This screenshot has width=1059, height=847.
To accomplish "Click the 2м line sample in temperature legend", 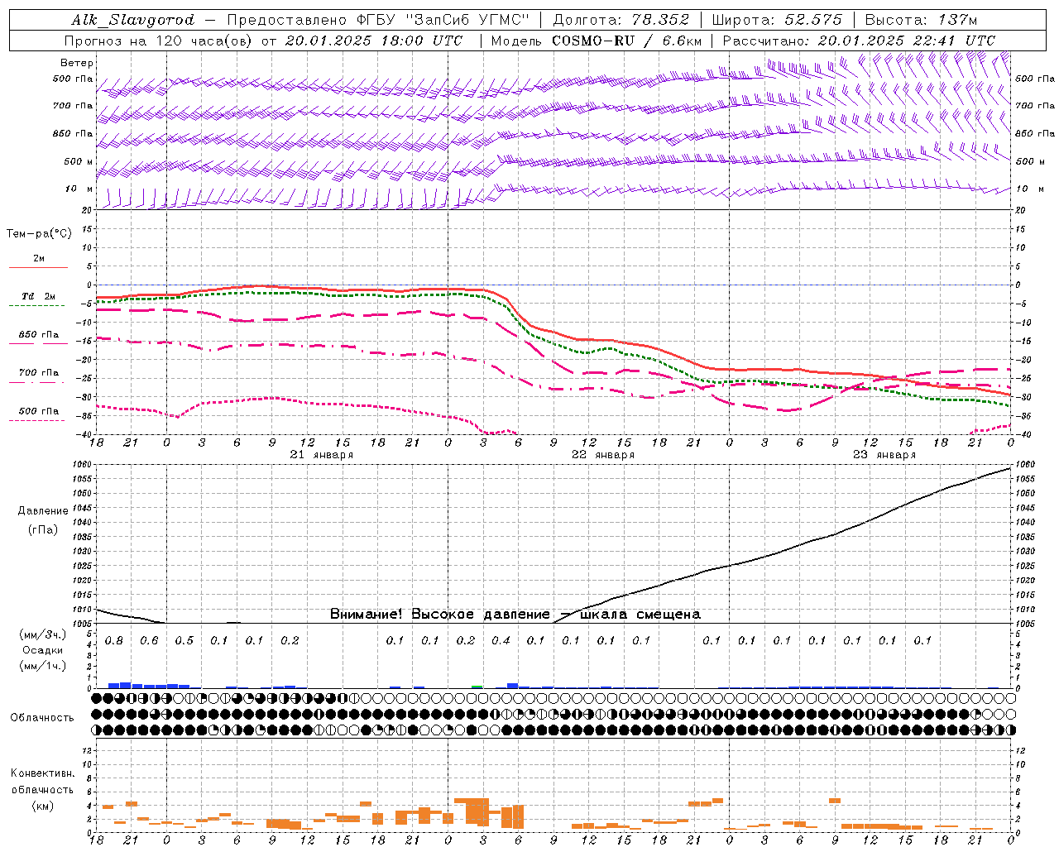I will click(x=38, y=267).
